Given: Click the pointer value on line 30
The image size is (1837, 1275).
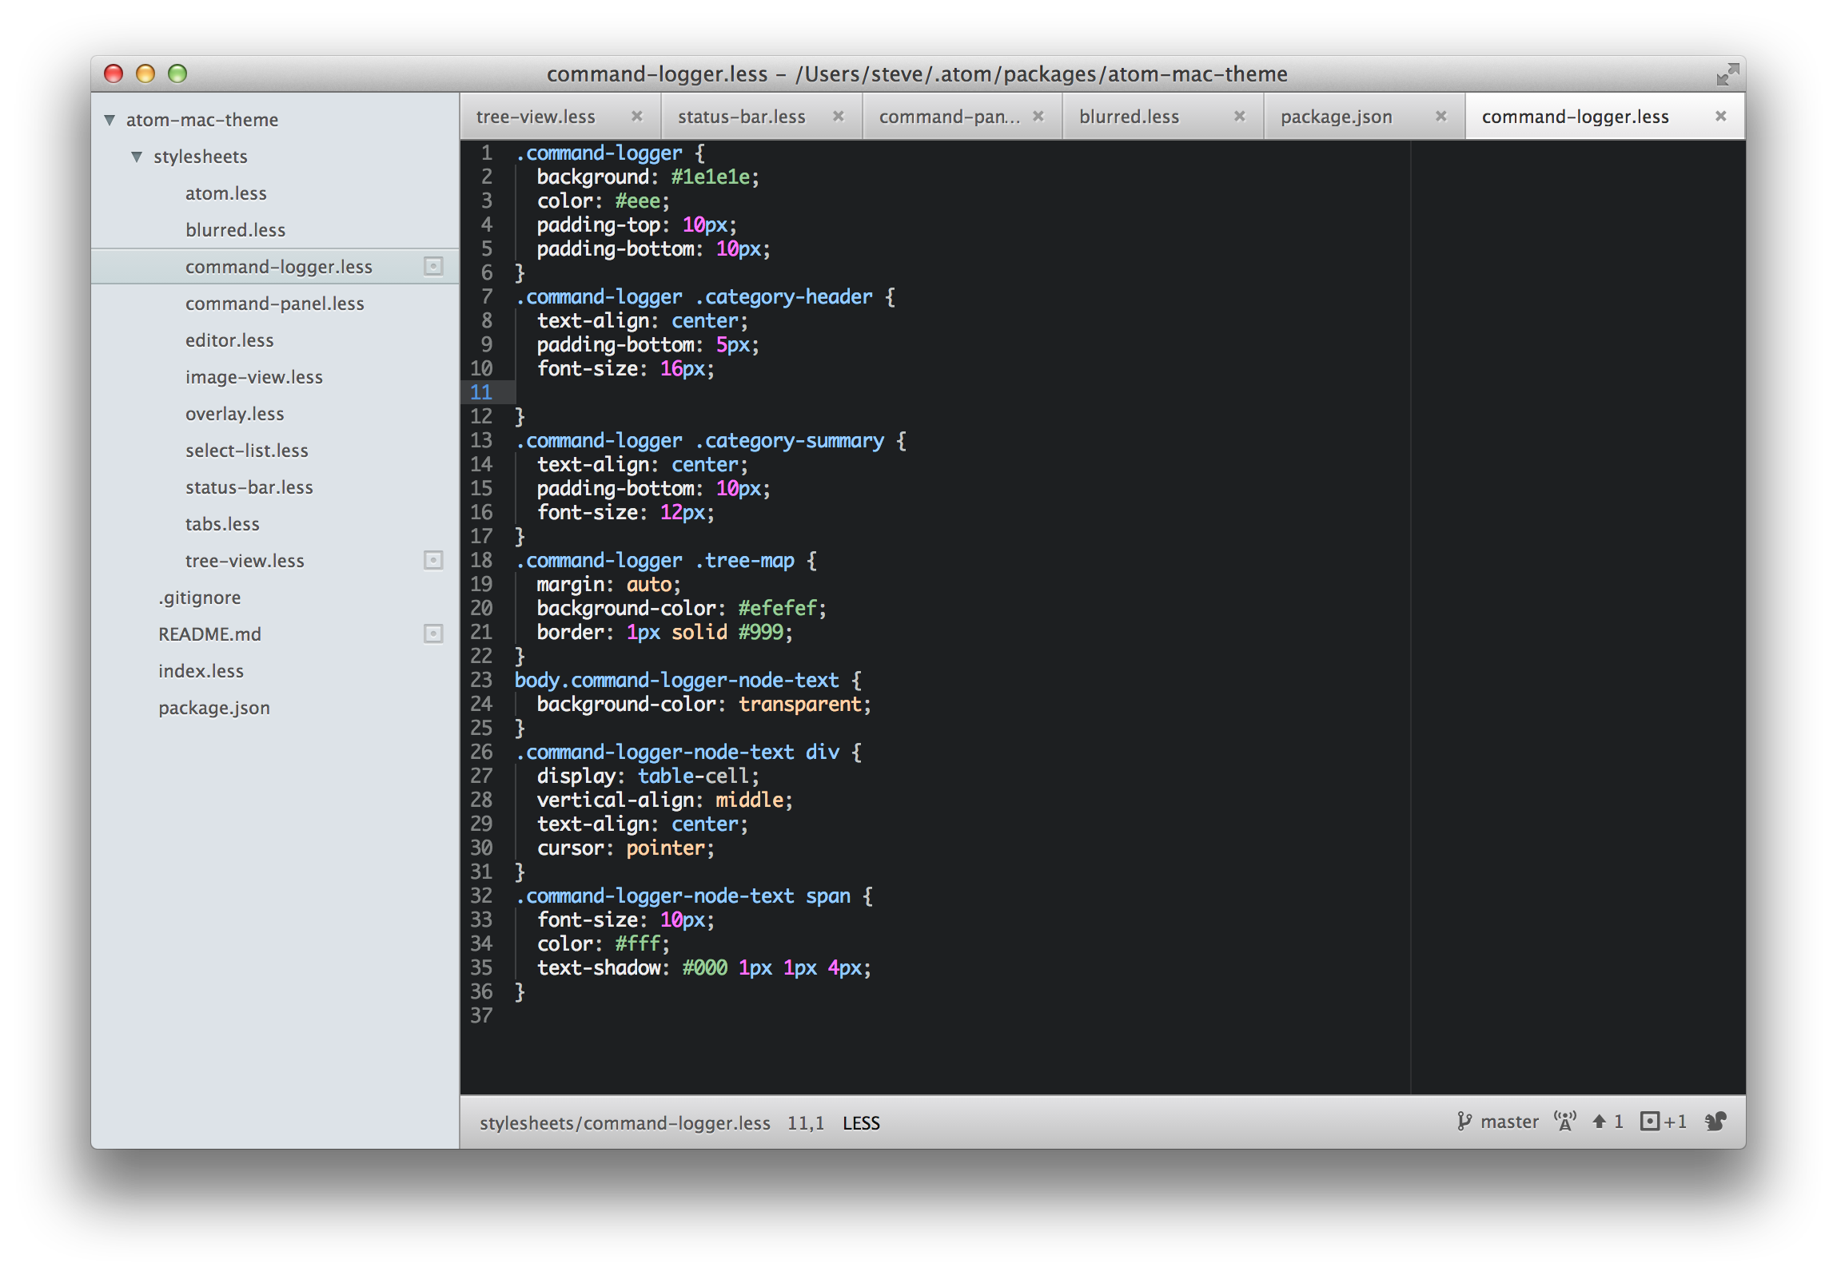Looking at the screenshot, I should tap(665, 848).
